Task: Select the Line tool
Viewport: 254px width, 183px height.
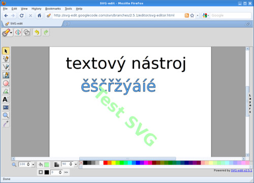Action: (6, 67)
